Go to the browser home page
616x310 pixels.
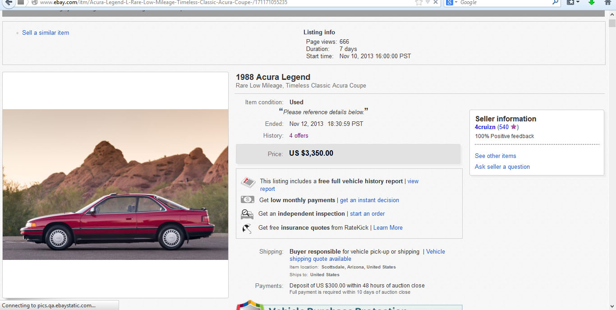coord(608,2)
